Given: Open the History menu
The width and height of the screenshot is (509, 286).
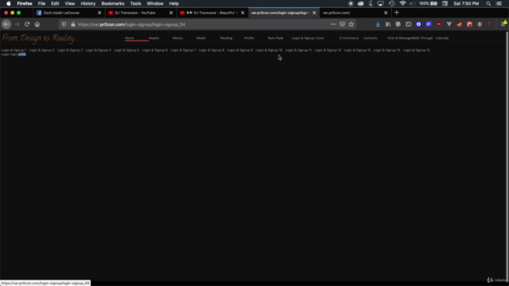Looking at the screenshot, I should pos(88,3).
